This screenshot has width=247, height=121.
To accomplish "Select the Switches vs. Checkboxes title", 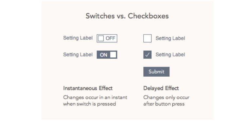I will click(x=127, y=16).
